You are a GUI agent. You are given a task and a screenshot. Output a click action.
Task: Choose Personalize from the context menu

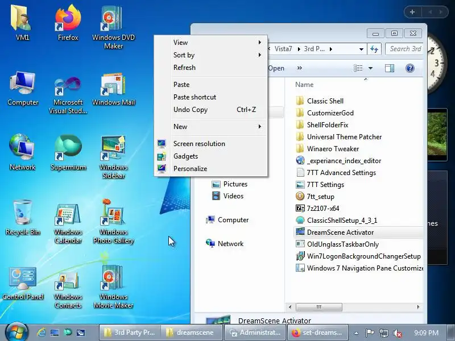(211, 169)
